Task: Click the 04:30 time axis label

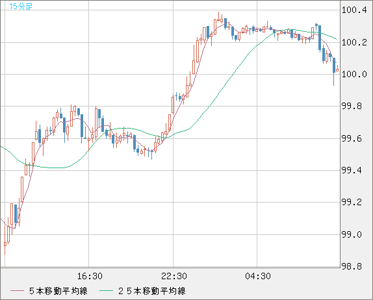Action: tap(258, 276)
